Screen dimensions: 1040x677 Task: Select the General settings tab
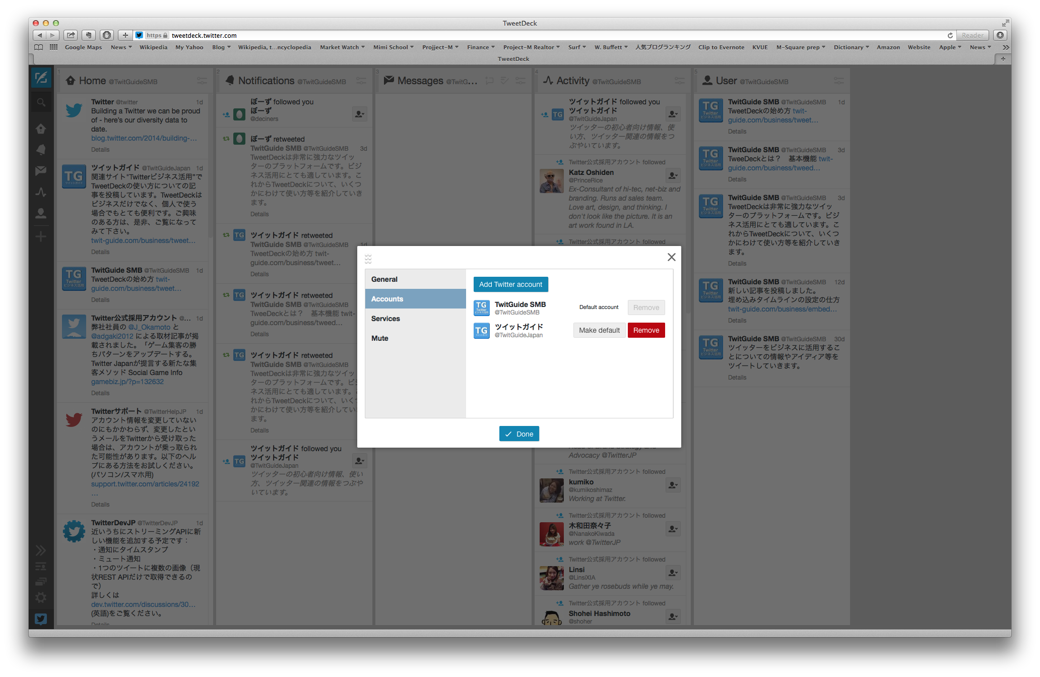pos(416,279)
